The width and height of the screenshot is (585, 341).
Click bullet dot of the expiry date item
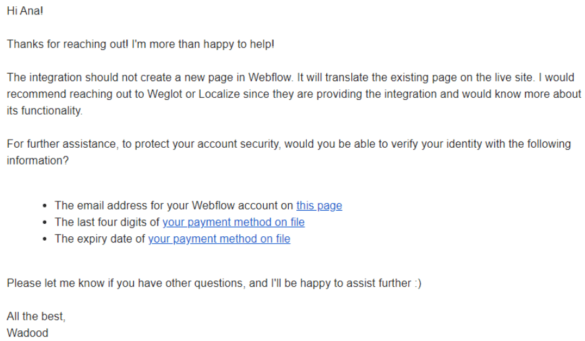(x=45, y=239)
